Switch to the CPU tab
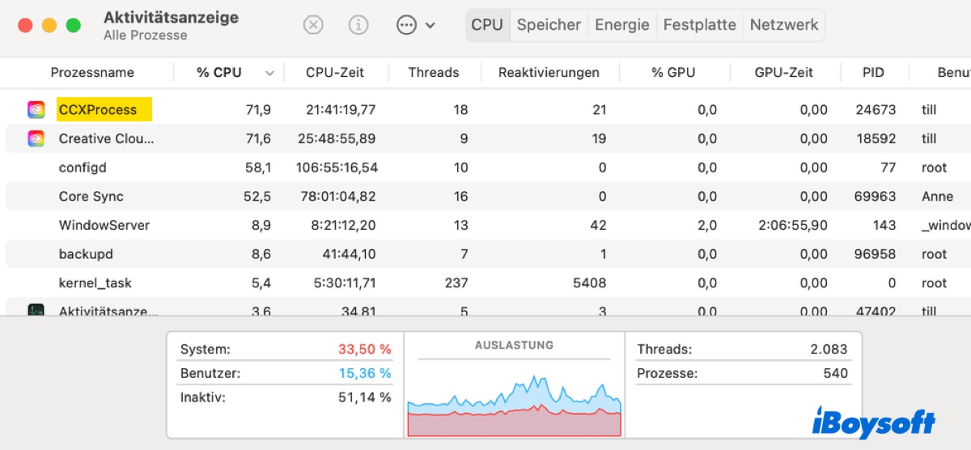The image size is (971, 450). (x=487, y=25)
